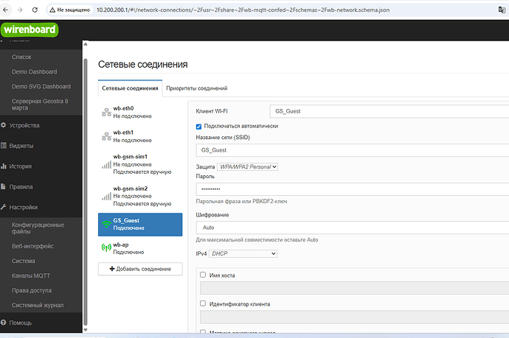Open Устройства via its gear icon
The width and height of the screenshot is (509, 338).
(x=4, y=125)
